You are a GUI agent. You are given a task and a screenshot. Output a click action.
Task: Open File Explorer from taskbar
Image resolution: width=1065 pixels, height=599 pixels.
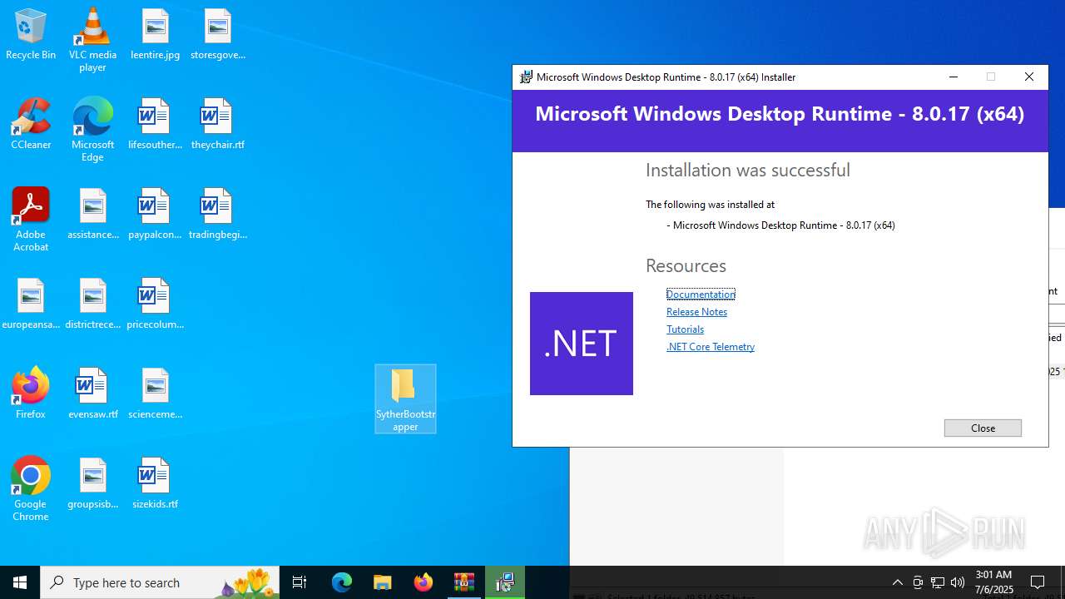click(x=383, y=582)
